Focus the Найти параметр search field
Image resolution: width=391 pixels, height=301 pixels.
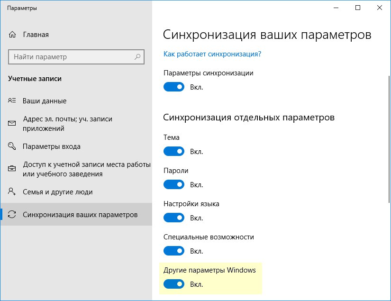pyautogui.click(x=76, y=57)
